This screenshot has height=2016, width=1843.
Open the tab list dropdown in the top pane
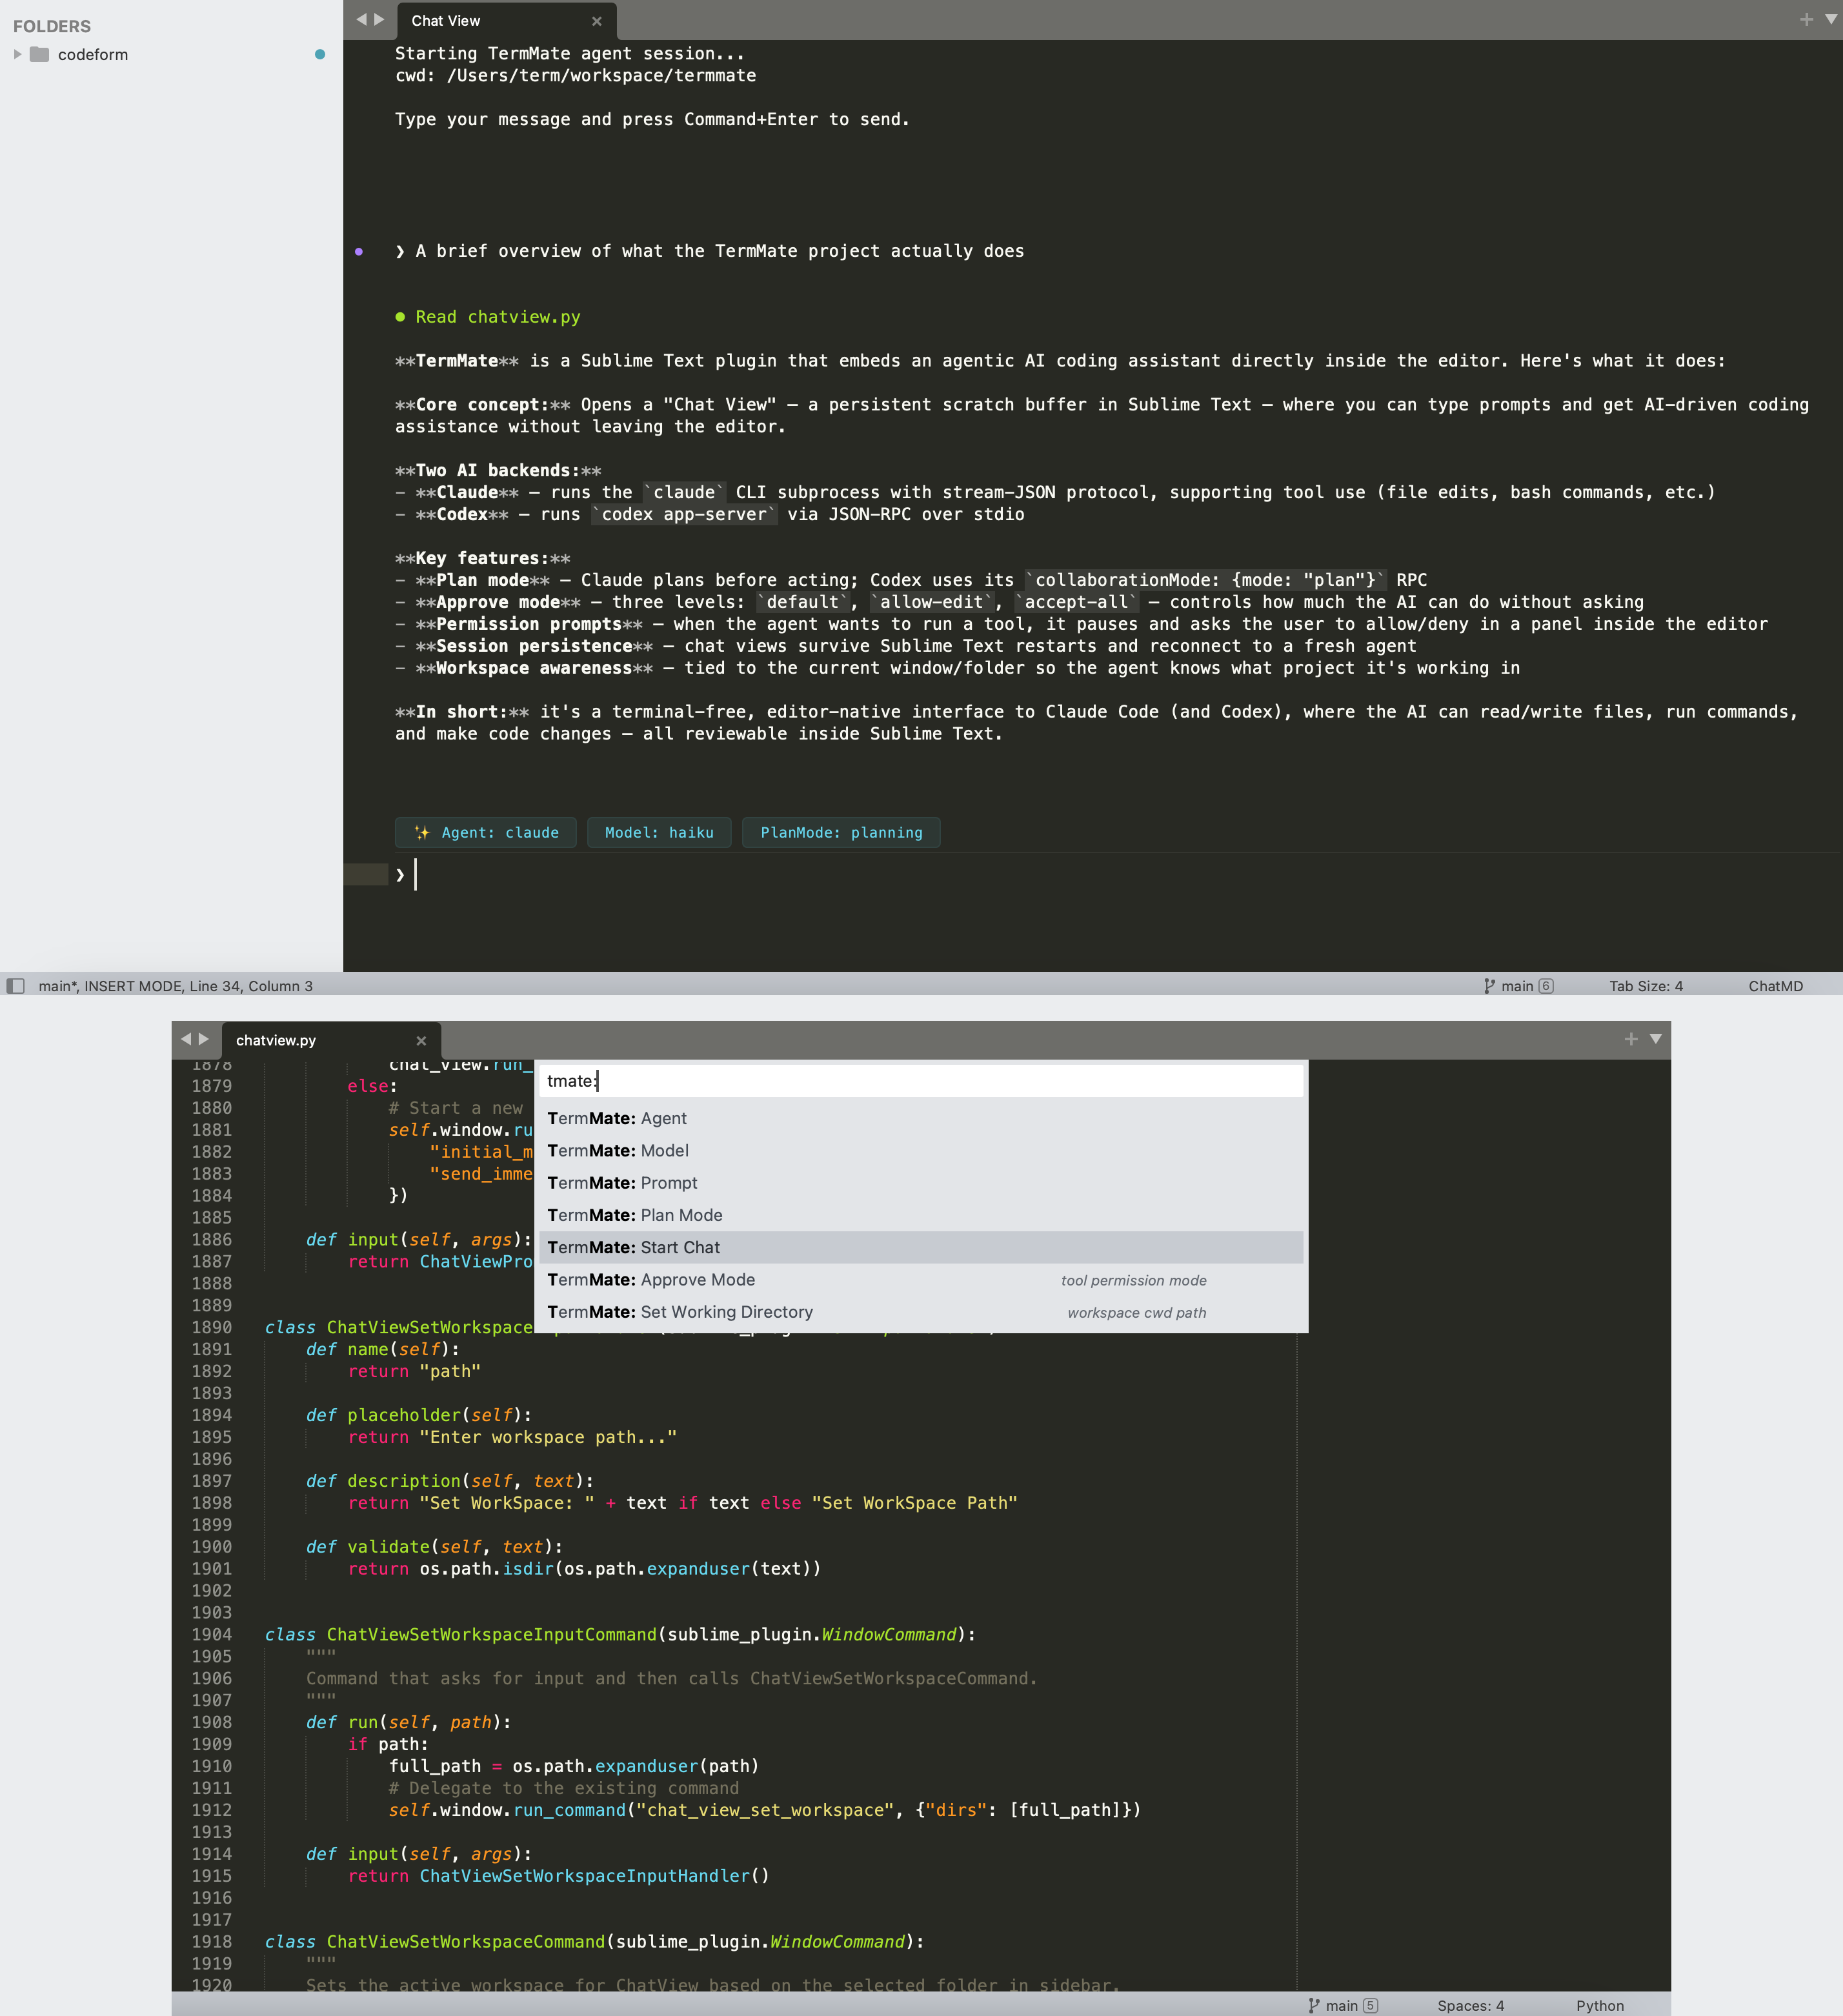[1830, 19]
